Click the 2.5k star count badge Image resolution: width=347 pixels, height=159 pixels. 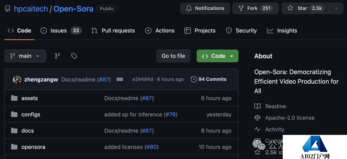[317, 8]
